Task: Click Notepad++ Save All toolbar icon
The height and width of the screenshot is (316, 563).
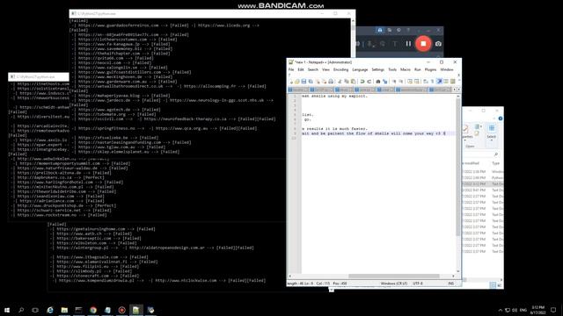Action: pyautogui.click(x=311, y=82)
